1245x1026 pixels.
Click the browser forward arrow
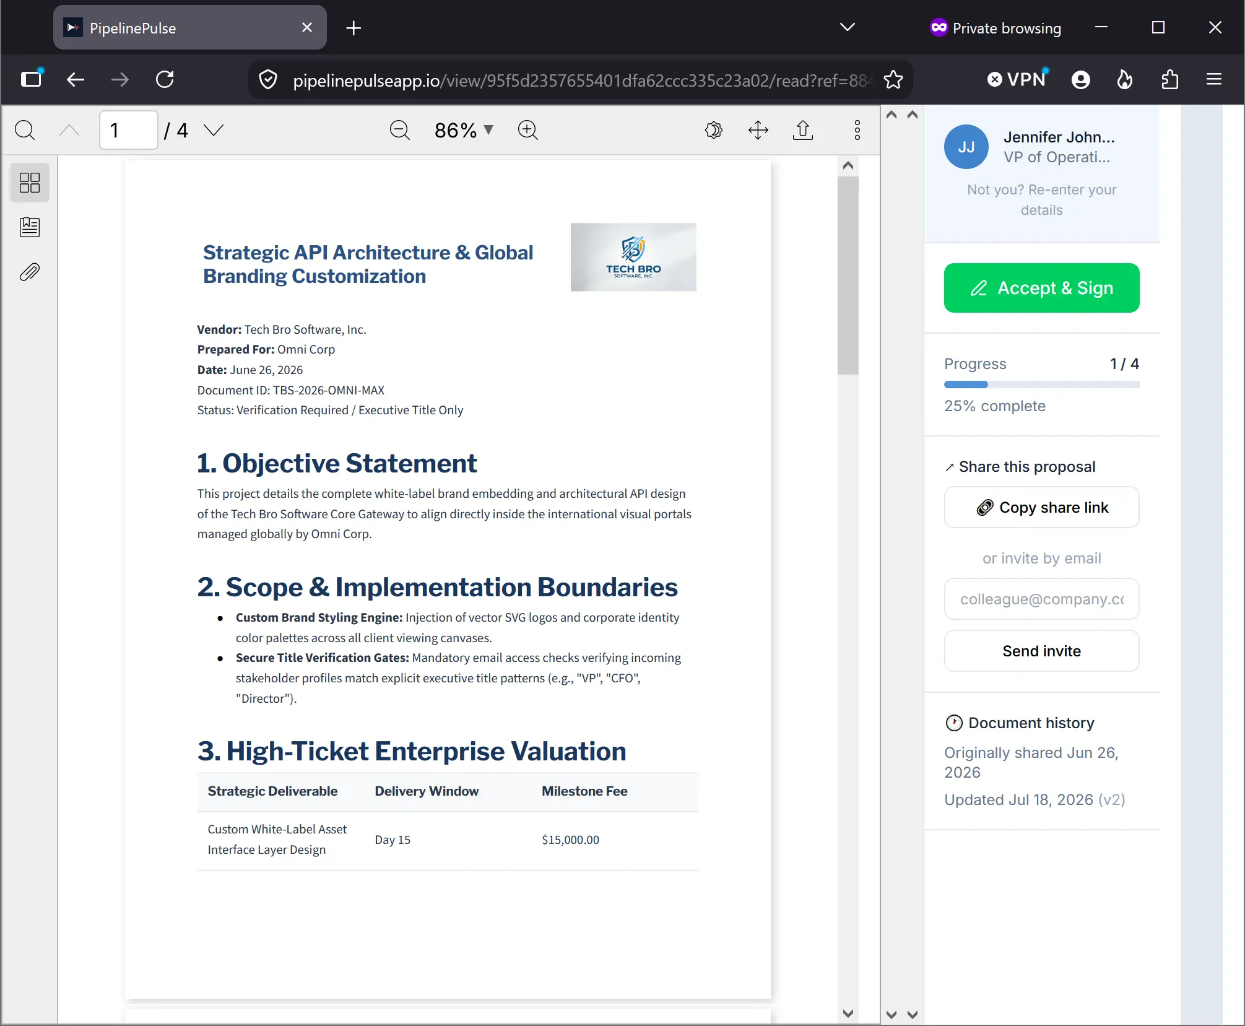point(120,79)
